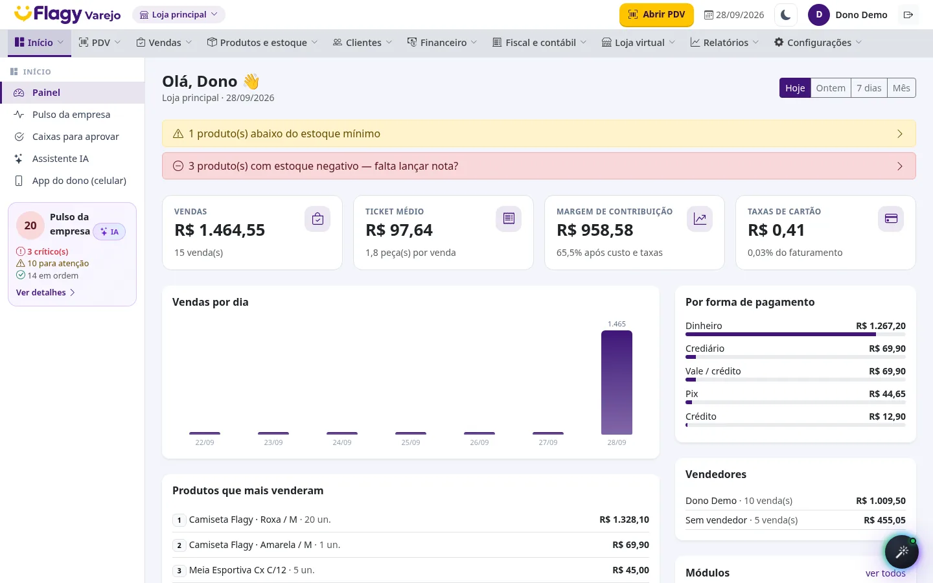
Task: Click the 22/09 sales bar
Action: pyautogui.click(x=205, y=433)
